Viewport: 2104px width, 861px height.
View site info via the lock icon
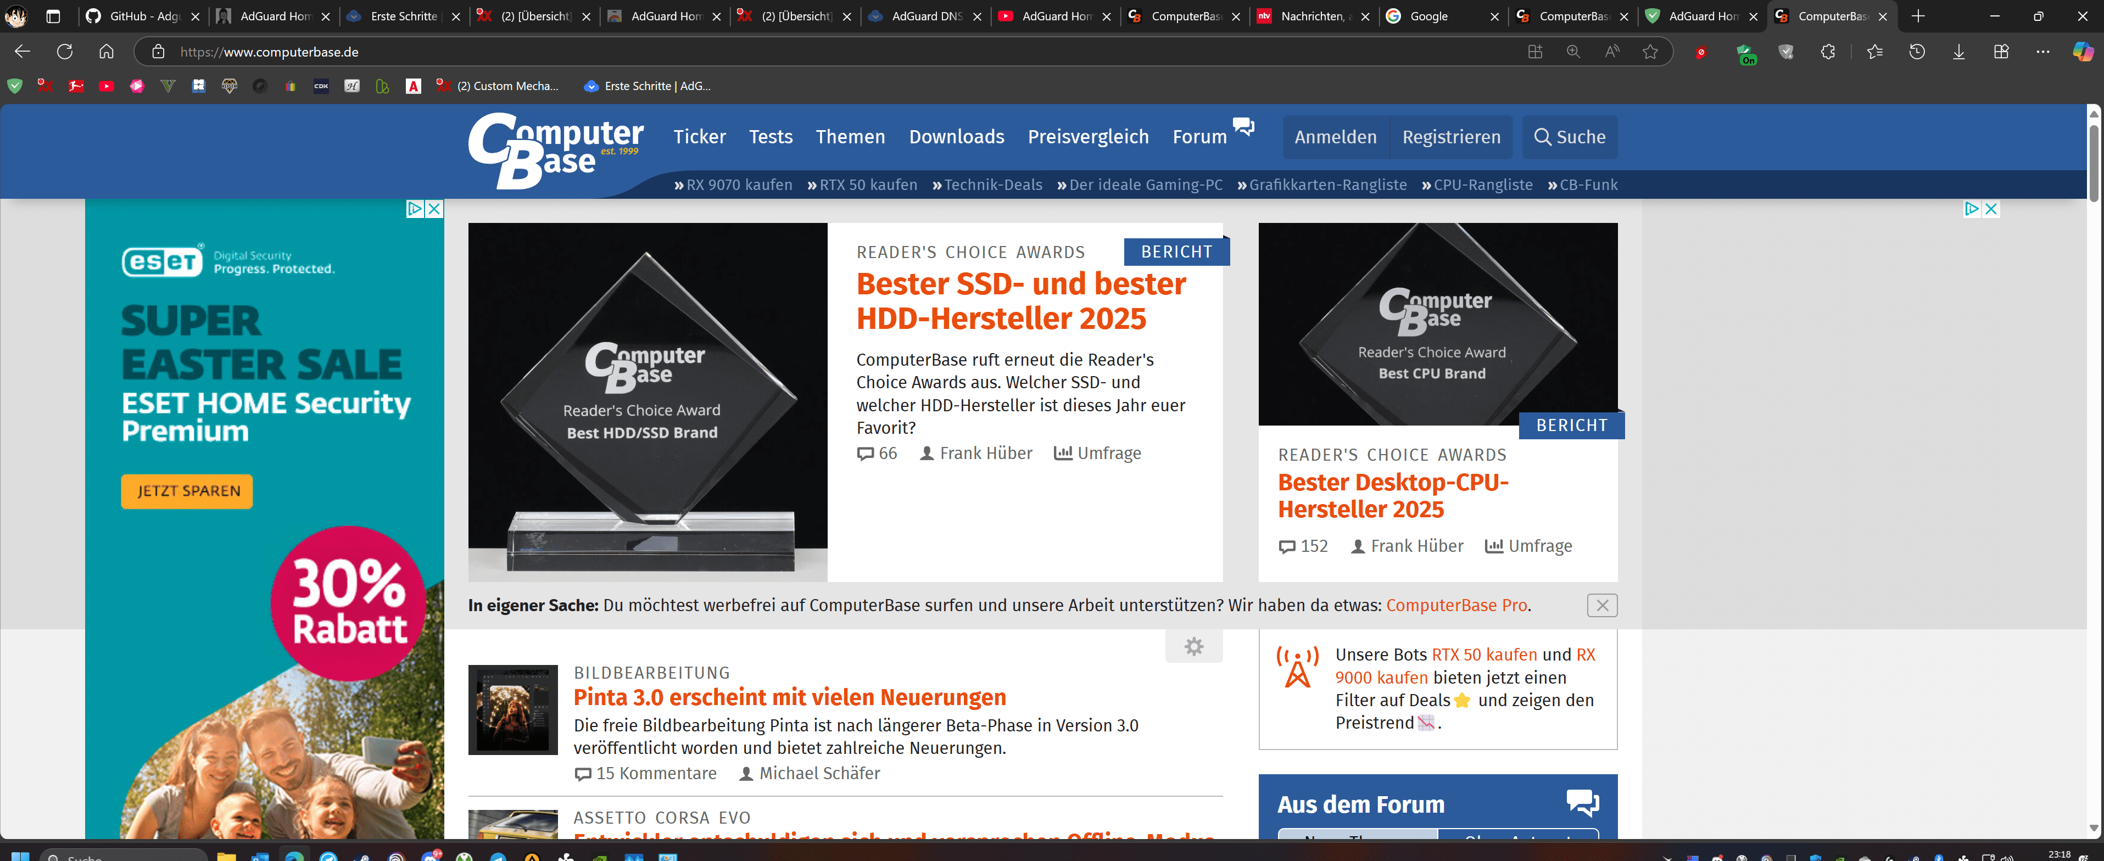[159, 52]
